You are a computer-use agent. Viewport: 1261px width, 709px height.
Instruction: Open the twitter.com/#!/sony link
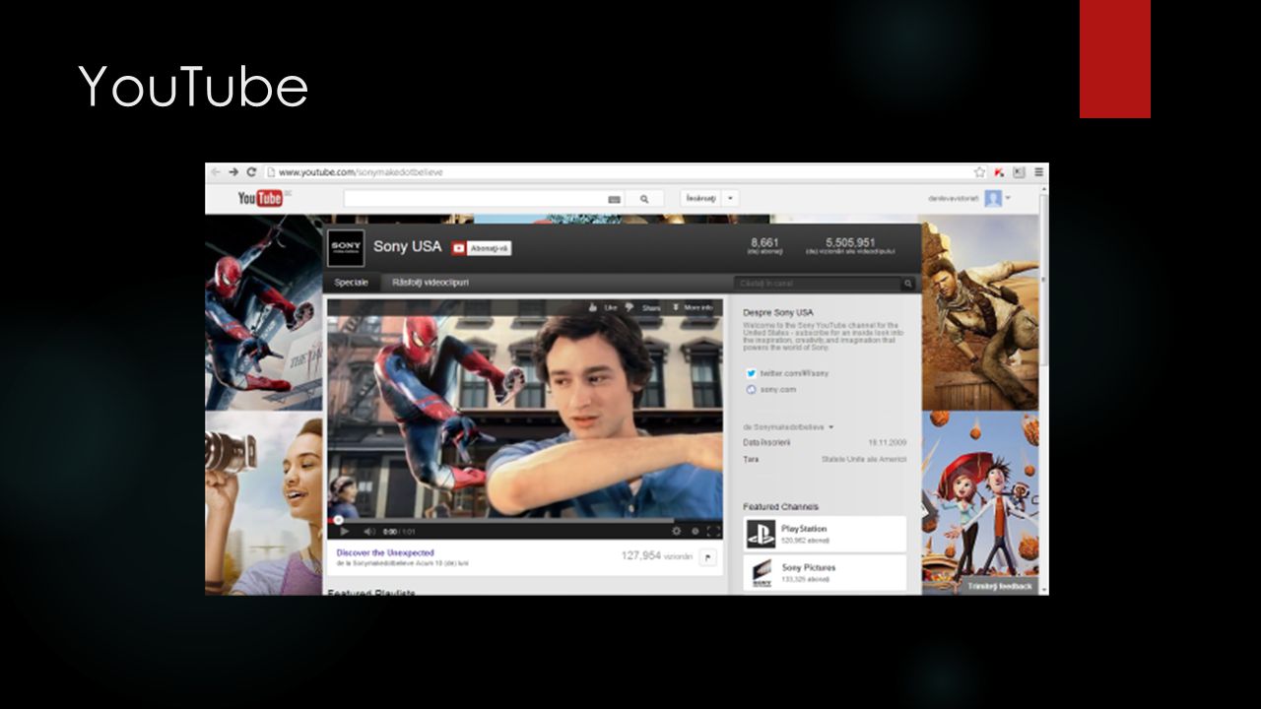point(794,373)
